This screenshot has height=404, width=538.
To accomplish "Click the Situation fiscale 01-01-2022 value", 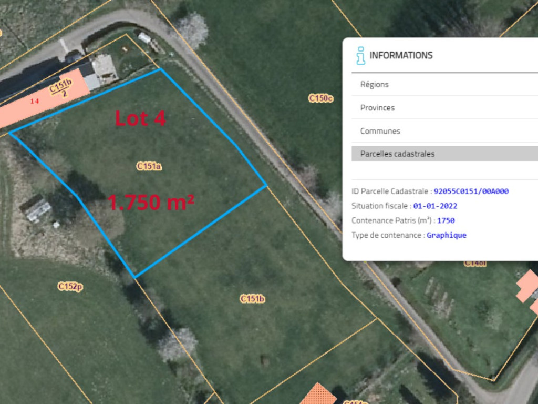I will point(435,206).
